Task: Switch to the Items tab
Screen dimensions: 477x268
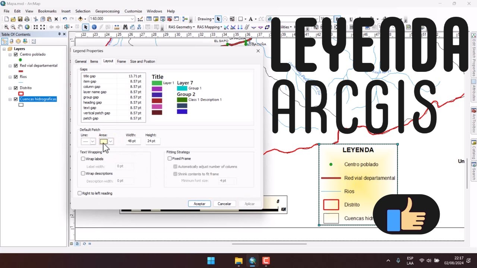Action: (x=94, y=61)
